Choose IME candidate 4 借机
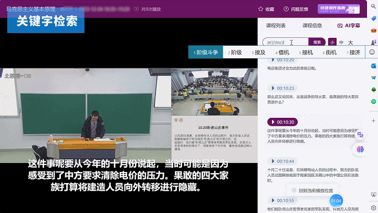 [282, 53]
